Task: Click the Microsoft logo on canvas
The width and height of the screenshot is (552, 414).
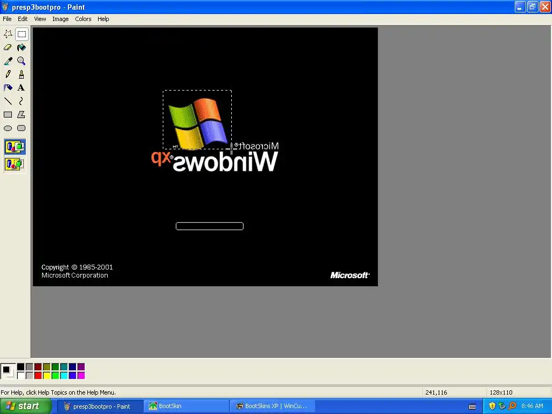Action: click(350, 275)
